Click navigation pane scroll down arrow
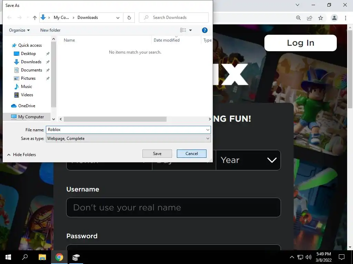353x264 pixels. (53, 119)
